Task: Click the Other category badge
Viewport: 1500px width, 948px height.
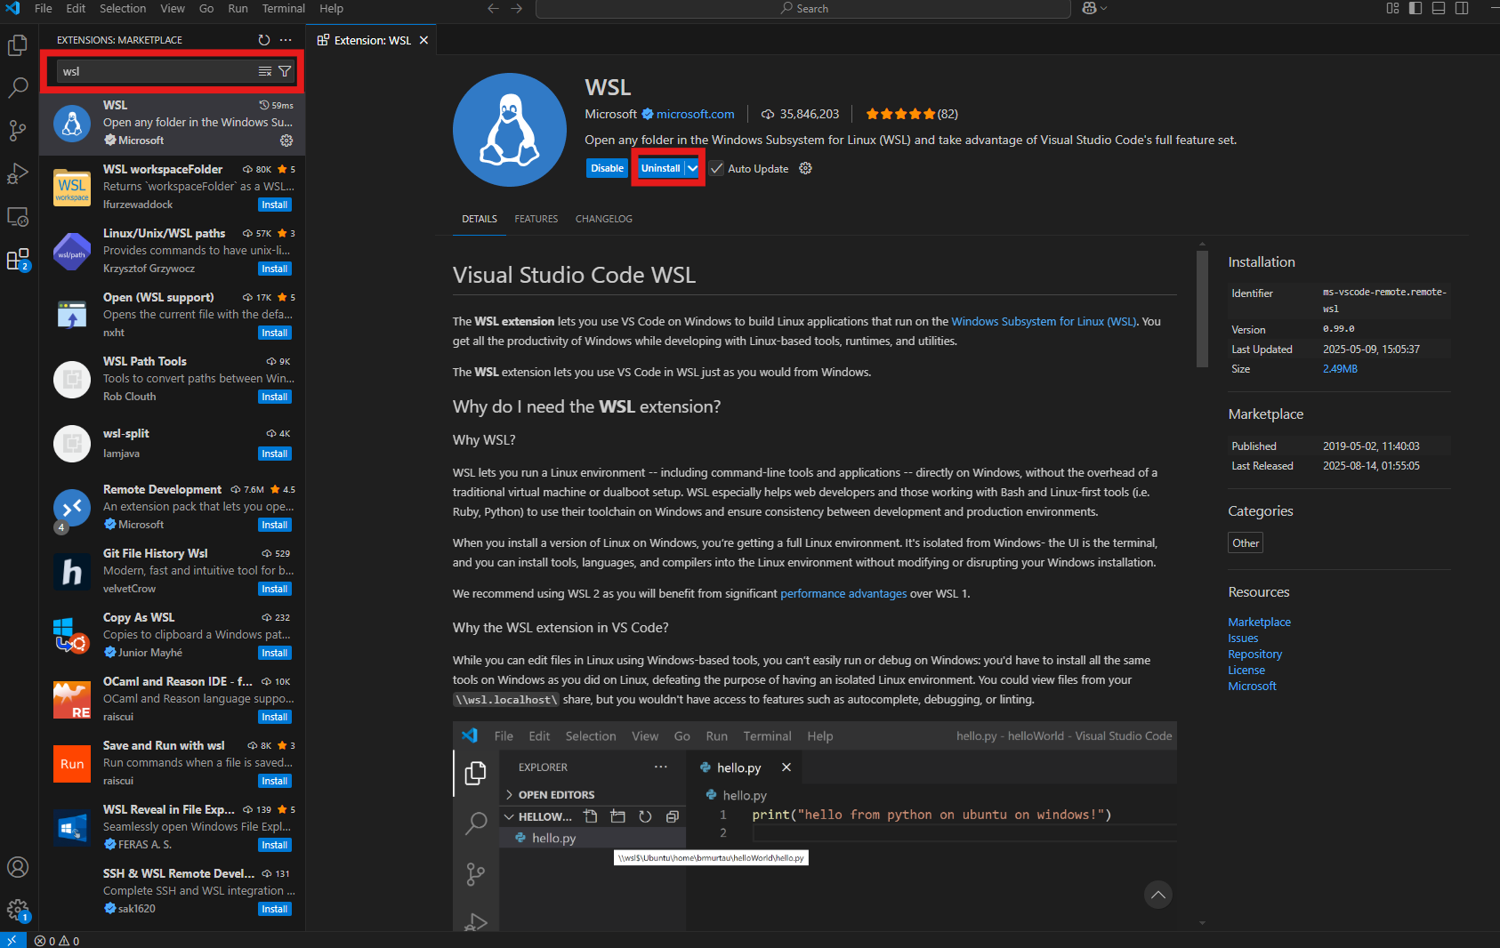Action: (1246, 543)
